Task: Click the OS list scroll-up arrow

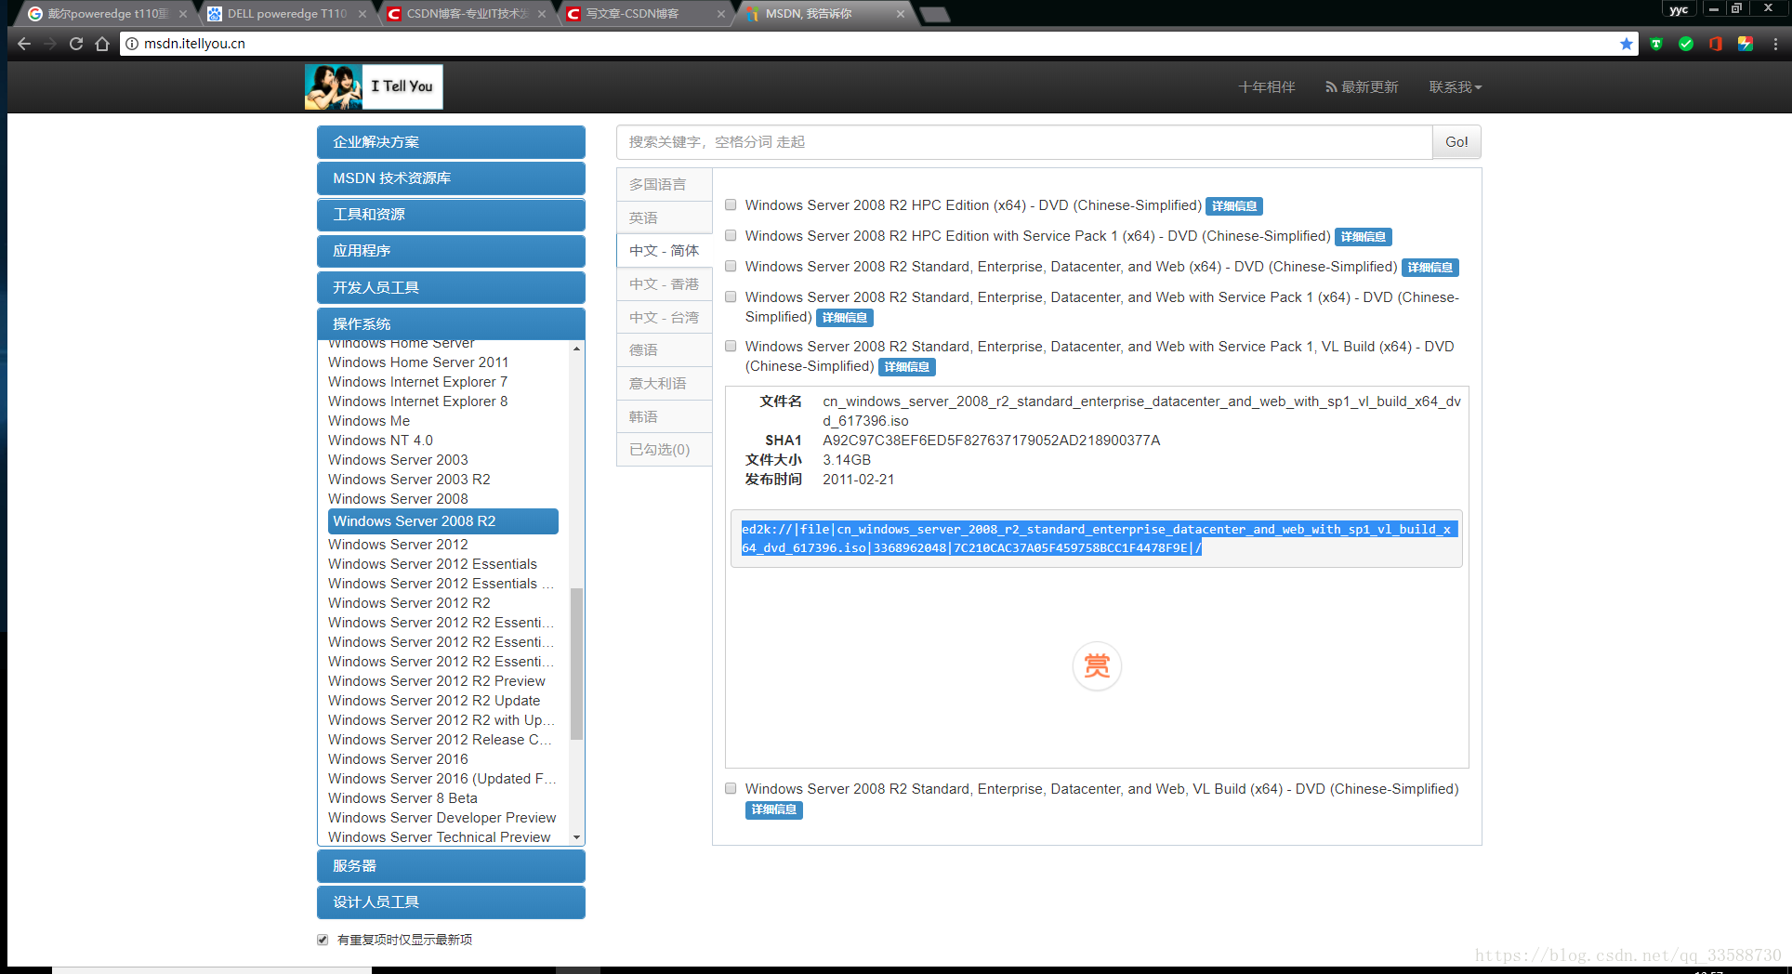Action: tap(577, 349)
